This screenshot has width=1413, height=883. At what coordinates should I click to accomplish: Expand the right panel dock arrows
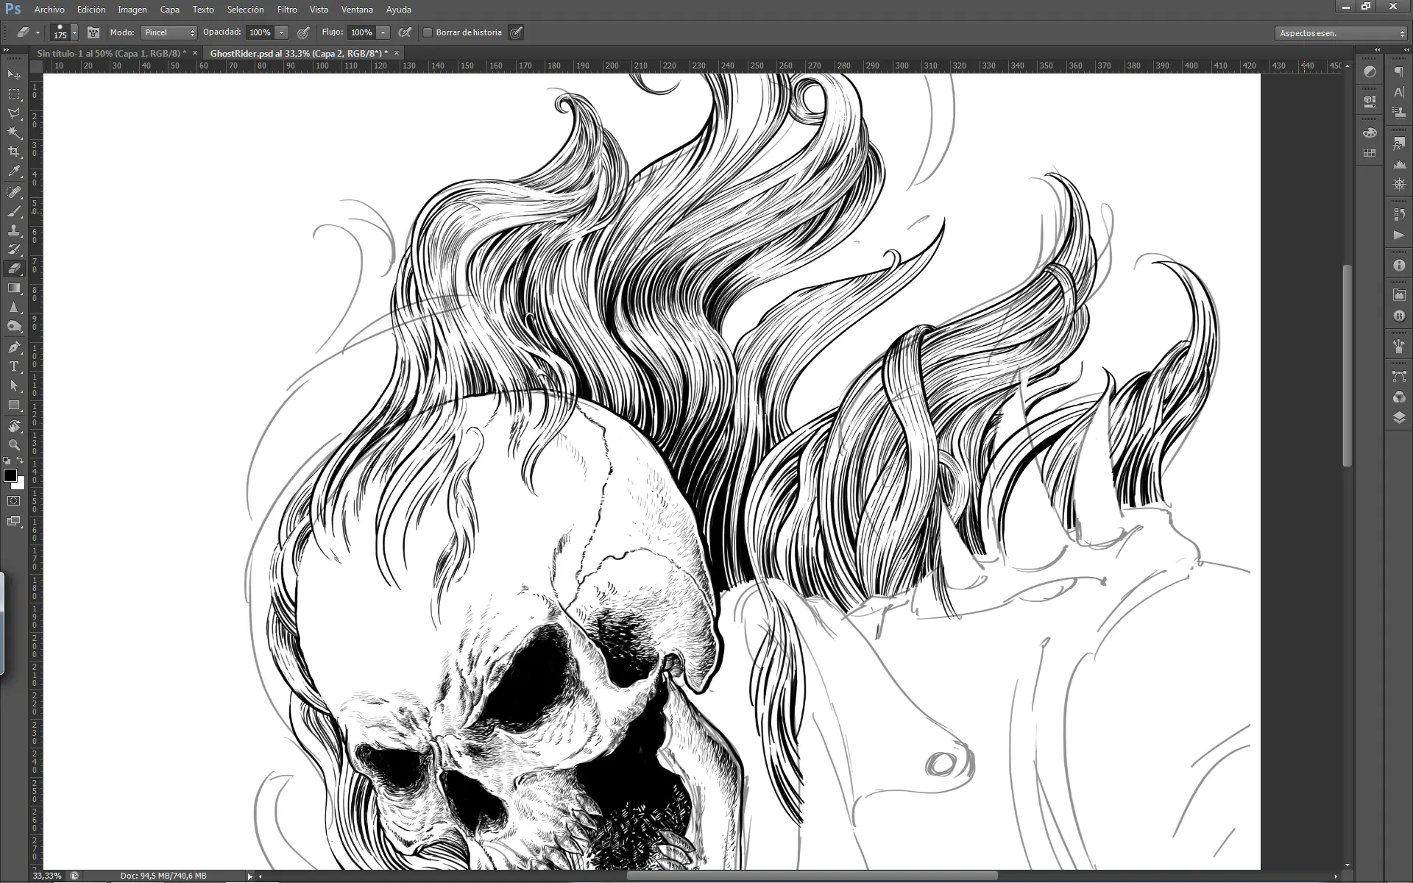click(1407, 50)
